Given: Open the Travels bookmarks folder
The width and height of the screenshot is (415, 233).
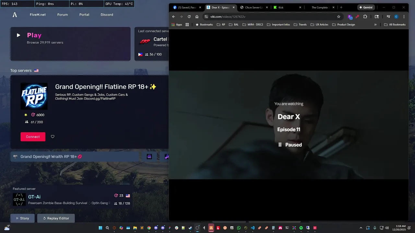Looking at the screenshot, I should [x=300, y=25].
